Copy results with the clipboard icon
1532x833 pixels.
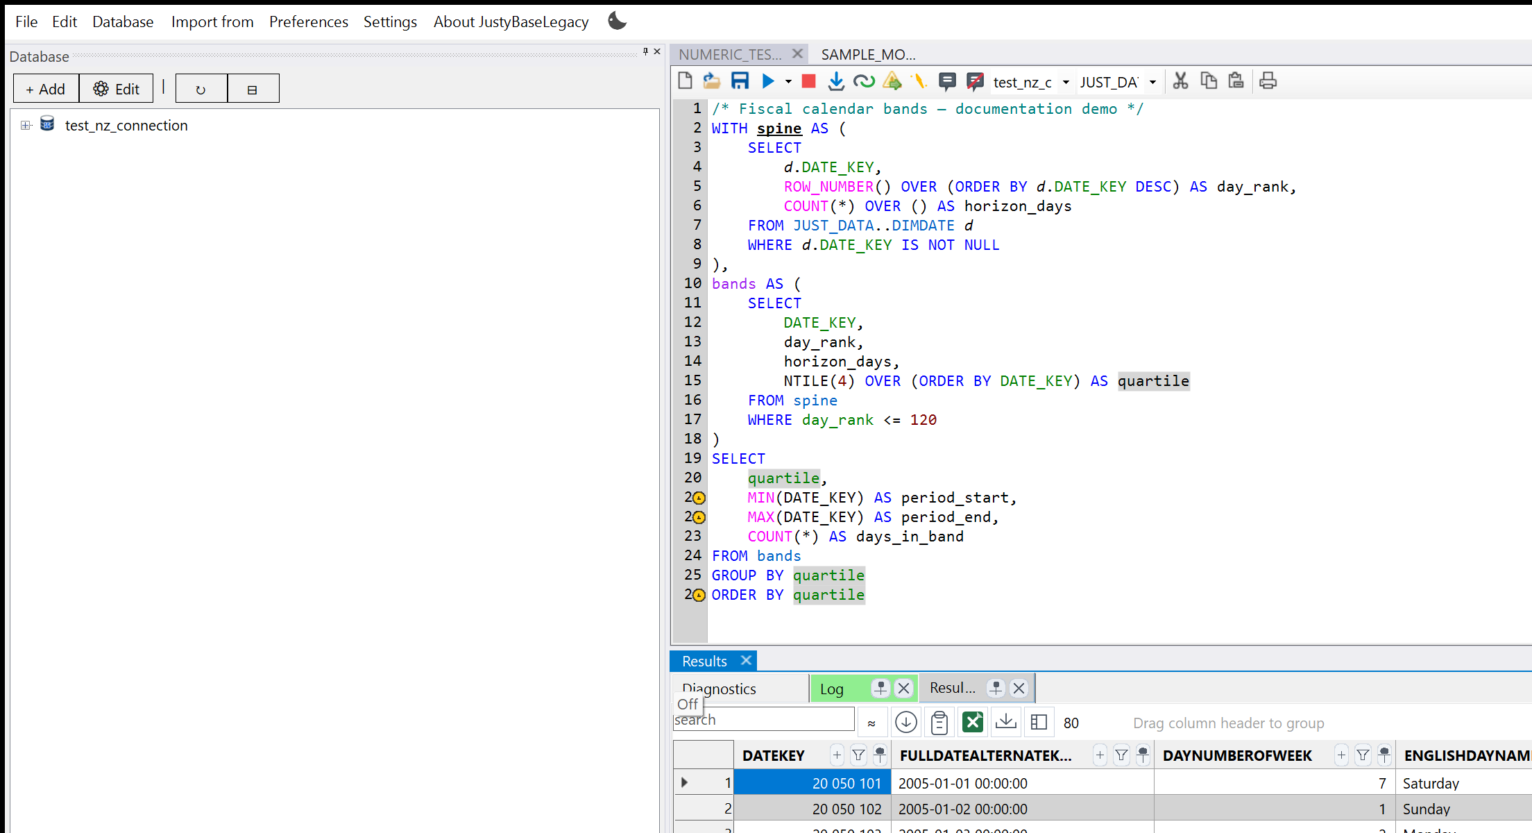click(939, 723)
